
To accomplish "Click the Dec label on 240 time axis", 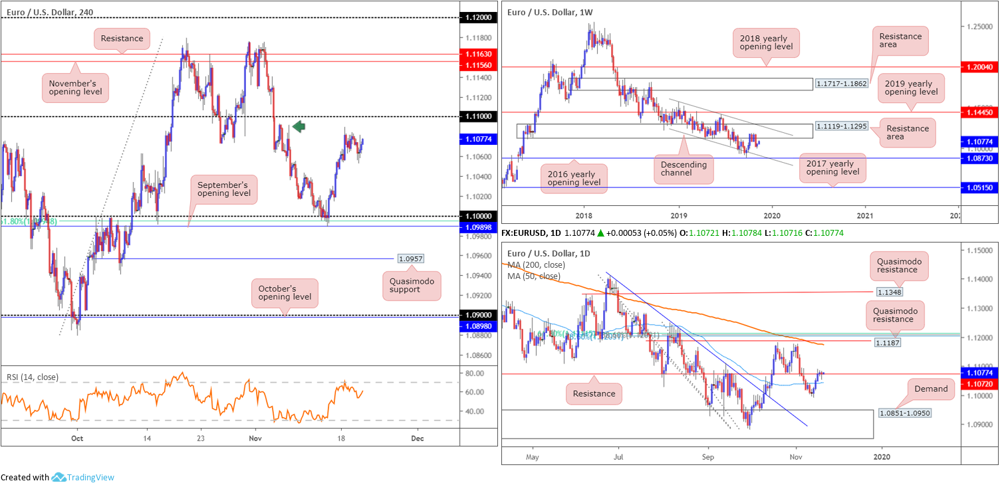I will click(x=417, y=439).
